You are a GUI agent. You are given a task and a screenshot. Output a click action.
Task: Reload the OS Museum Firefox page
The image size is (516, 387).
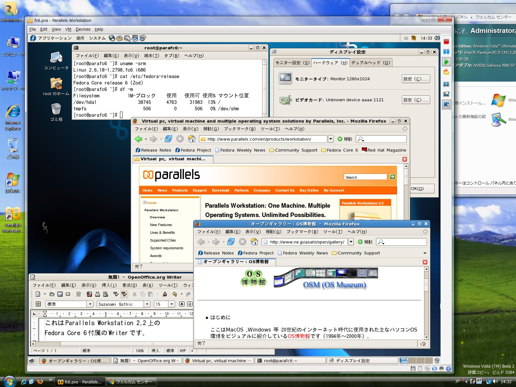click(231, 242)
